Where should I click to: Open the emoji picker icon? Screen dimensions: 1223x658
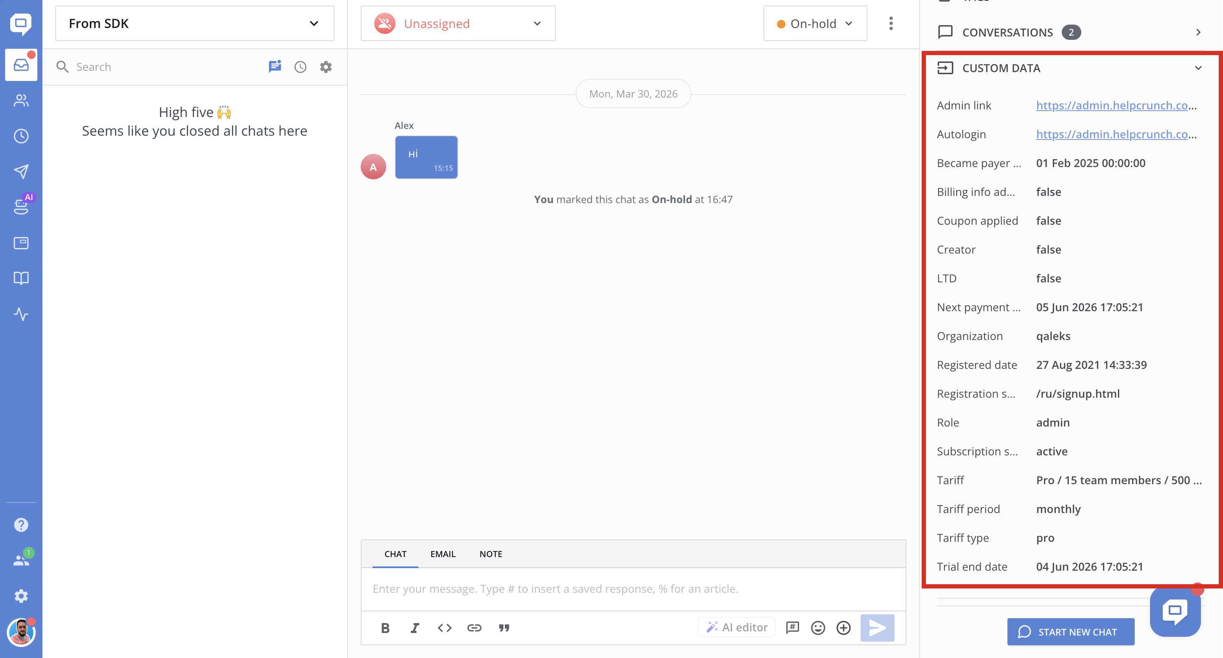(818, 628)
